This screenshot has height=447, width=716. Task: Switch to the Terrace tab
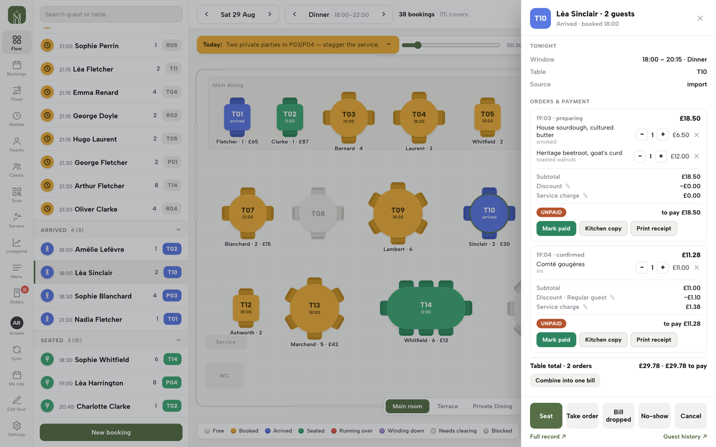(x=447, y=406)
